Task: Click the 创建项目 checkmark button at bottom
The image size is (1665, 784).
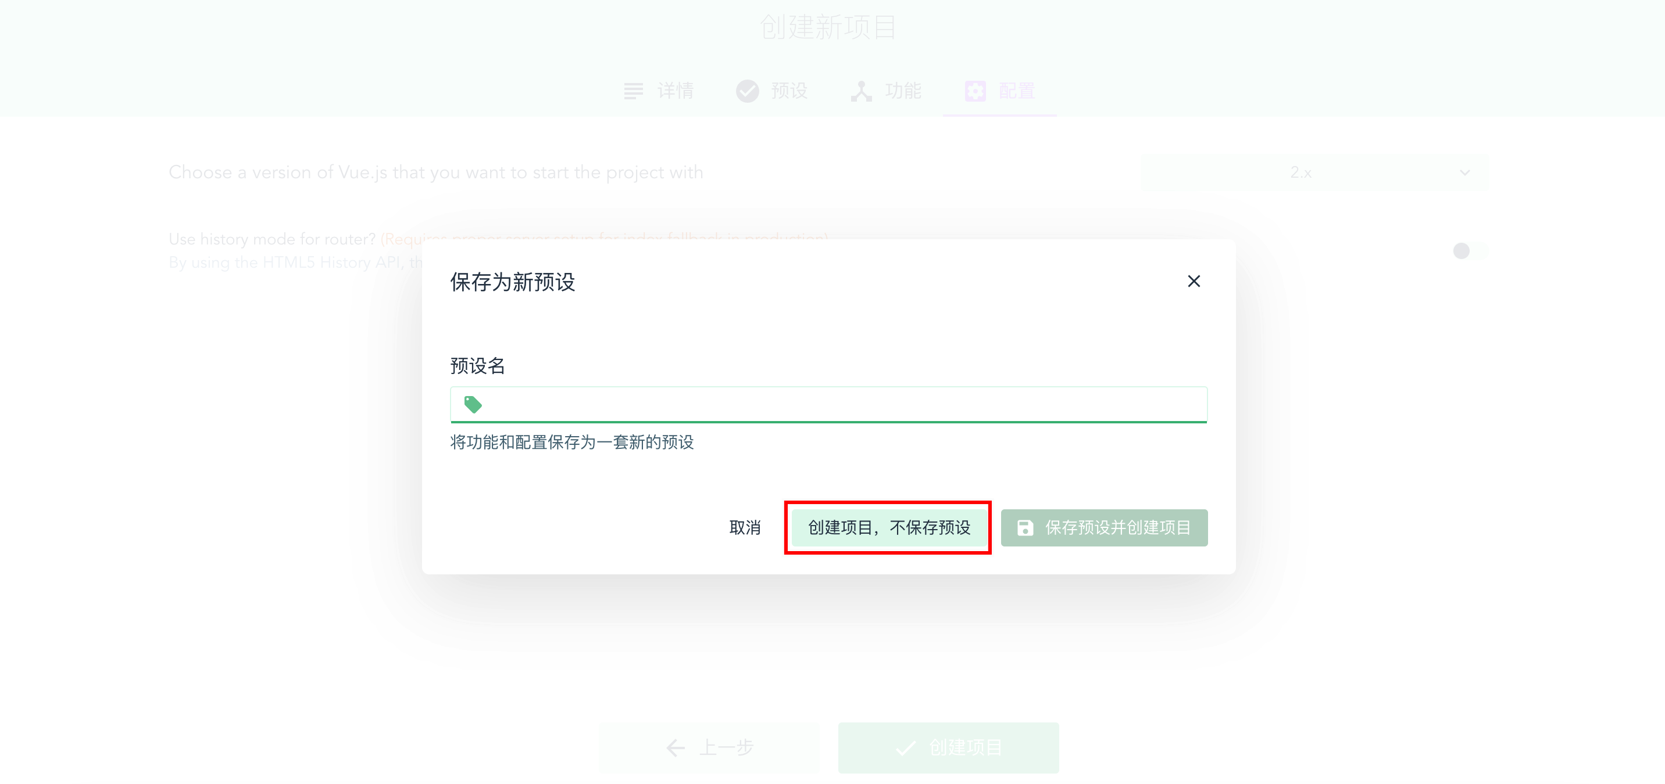Action: tap(948, 747)
